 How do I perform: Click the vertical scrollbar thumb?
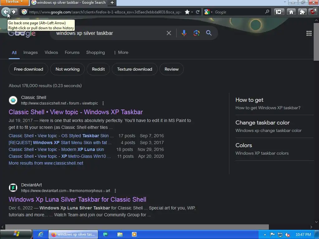click(316, 42)
